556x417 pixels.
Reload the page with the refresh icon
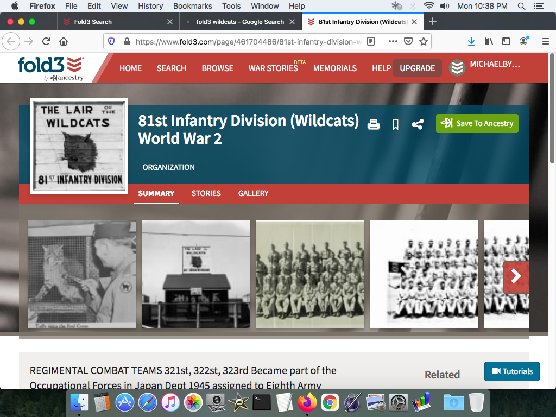coord(46,41)
